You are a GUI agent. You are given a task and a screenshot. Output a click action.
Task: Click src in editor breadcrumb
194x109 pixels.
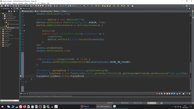pyautogui.click(x=37, y=11)
